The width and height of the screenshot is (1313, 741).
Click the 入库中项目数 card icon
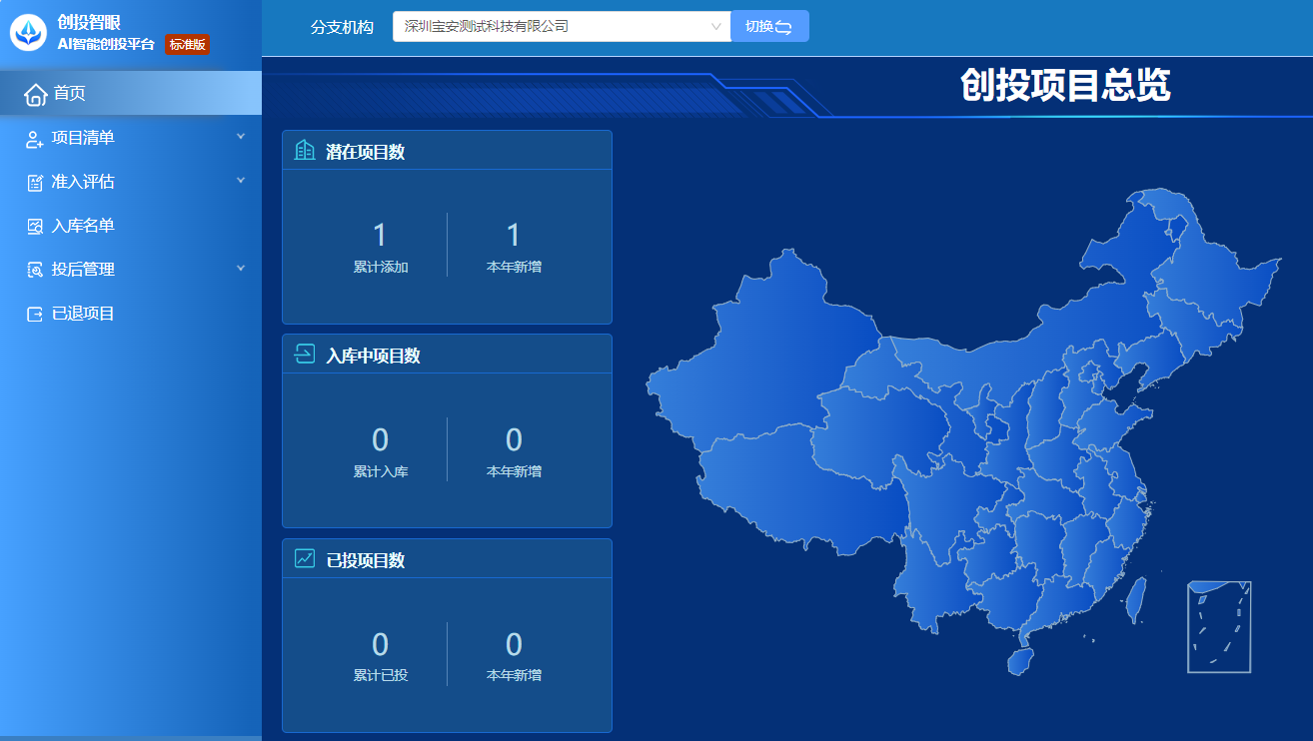(305, 355)
